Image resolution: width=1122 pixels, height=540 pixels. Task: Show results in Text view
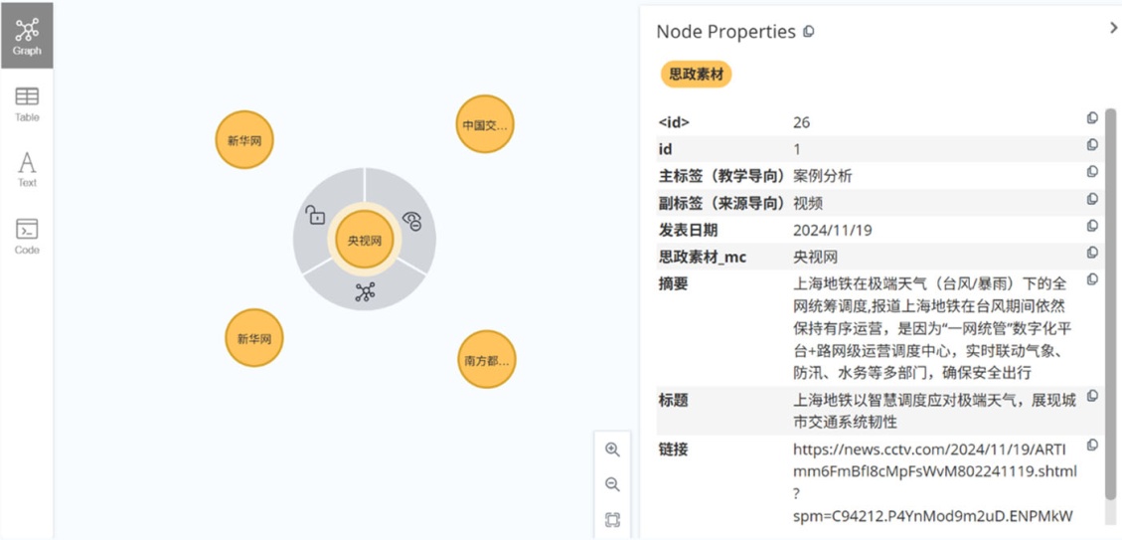[x=27, y=169]
